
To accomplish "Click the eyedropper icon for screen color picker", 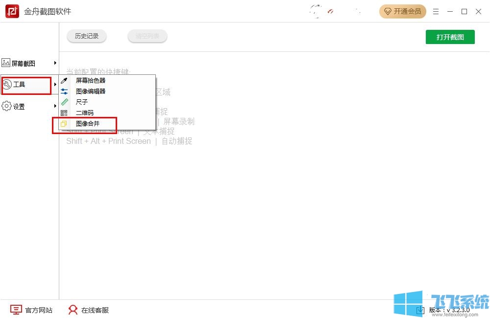I will click(x=64, y=81).
